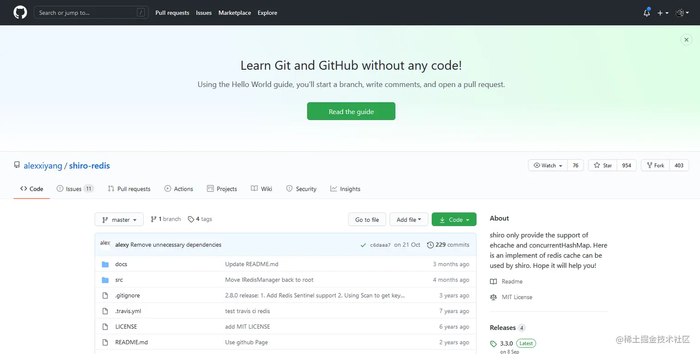Select the Code tab
The image size is (700, 354).
31,189
